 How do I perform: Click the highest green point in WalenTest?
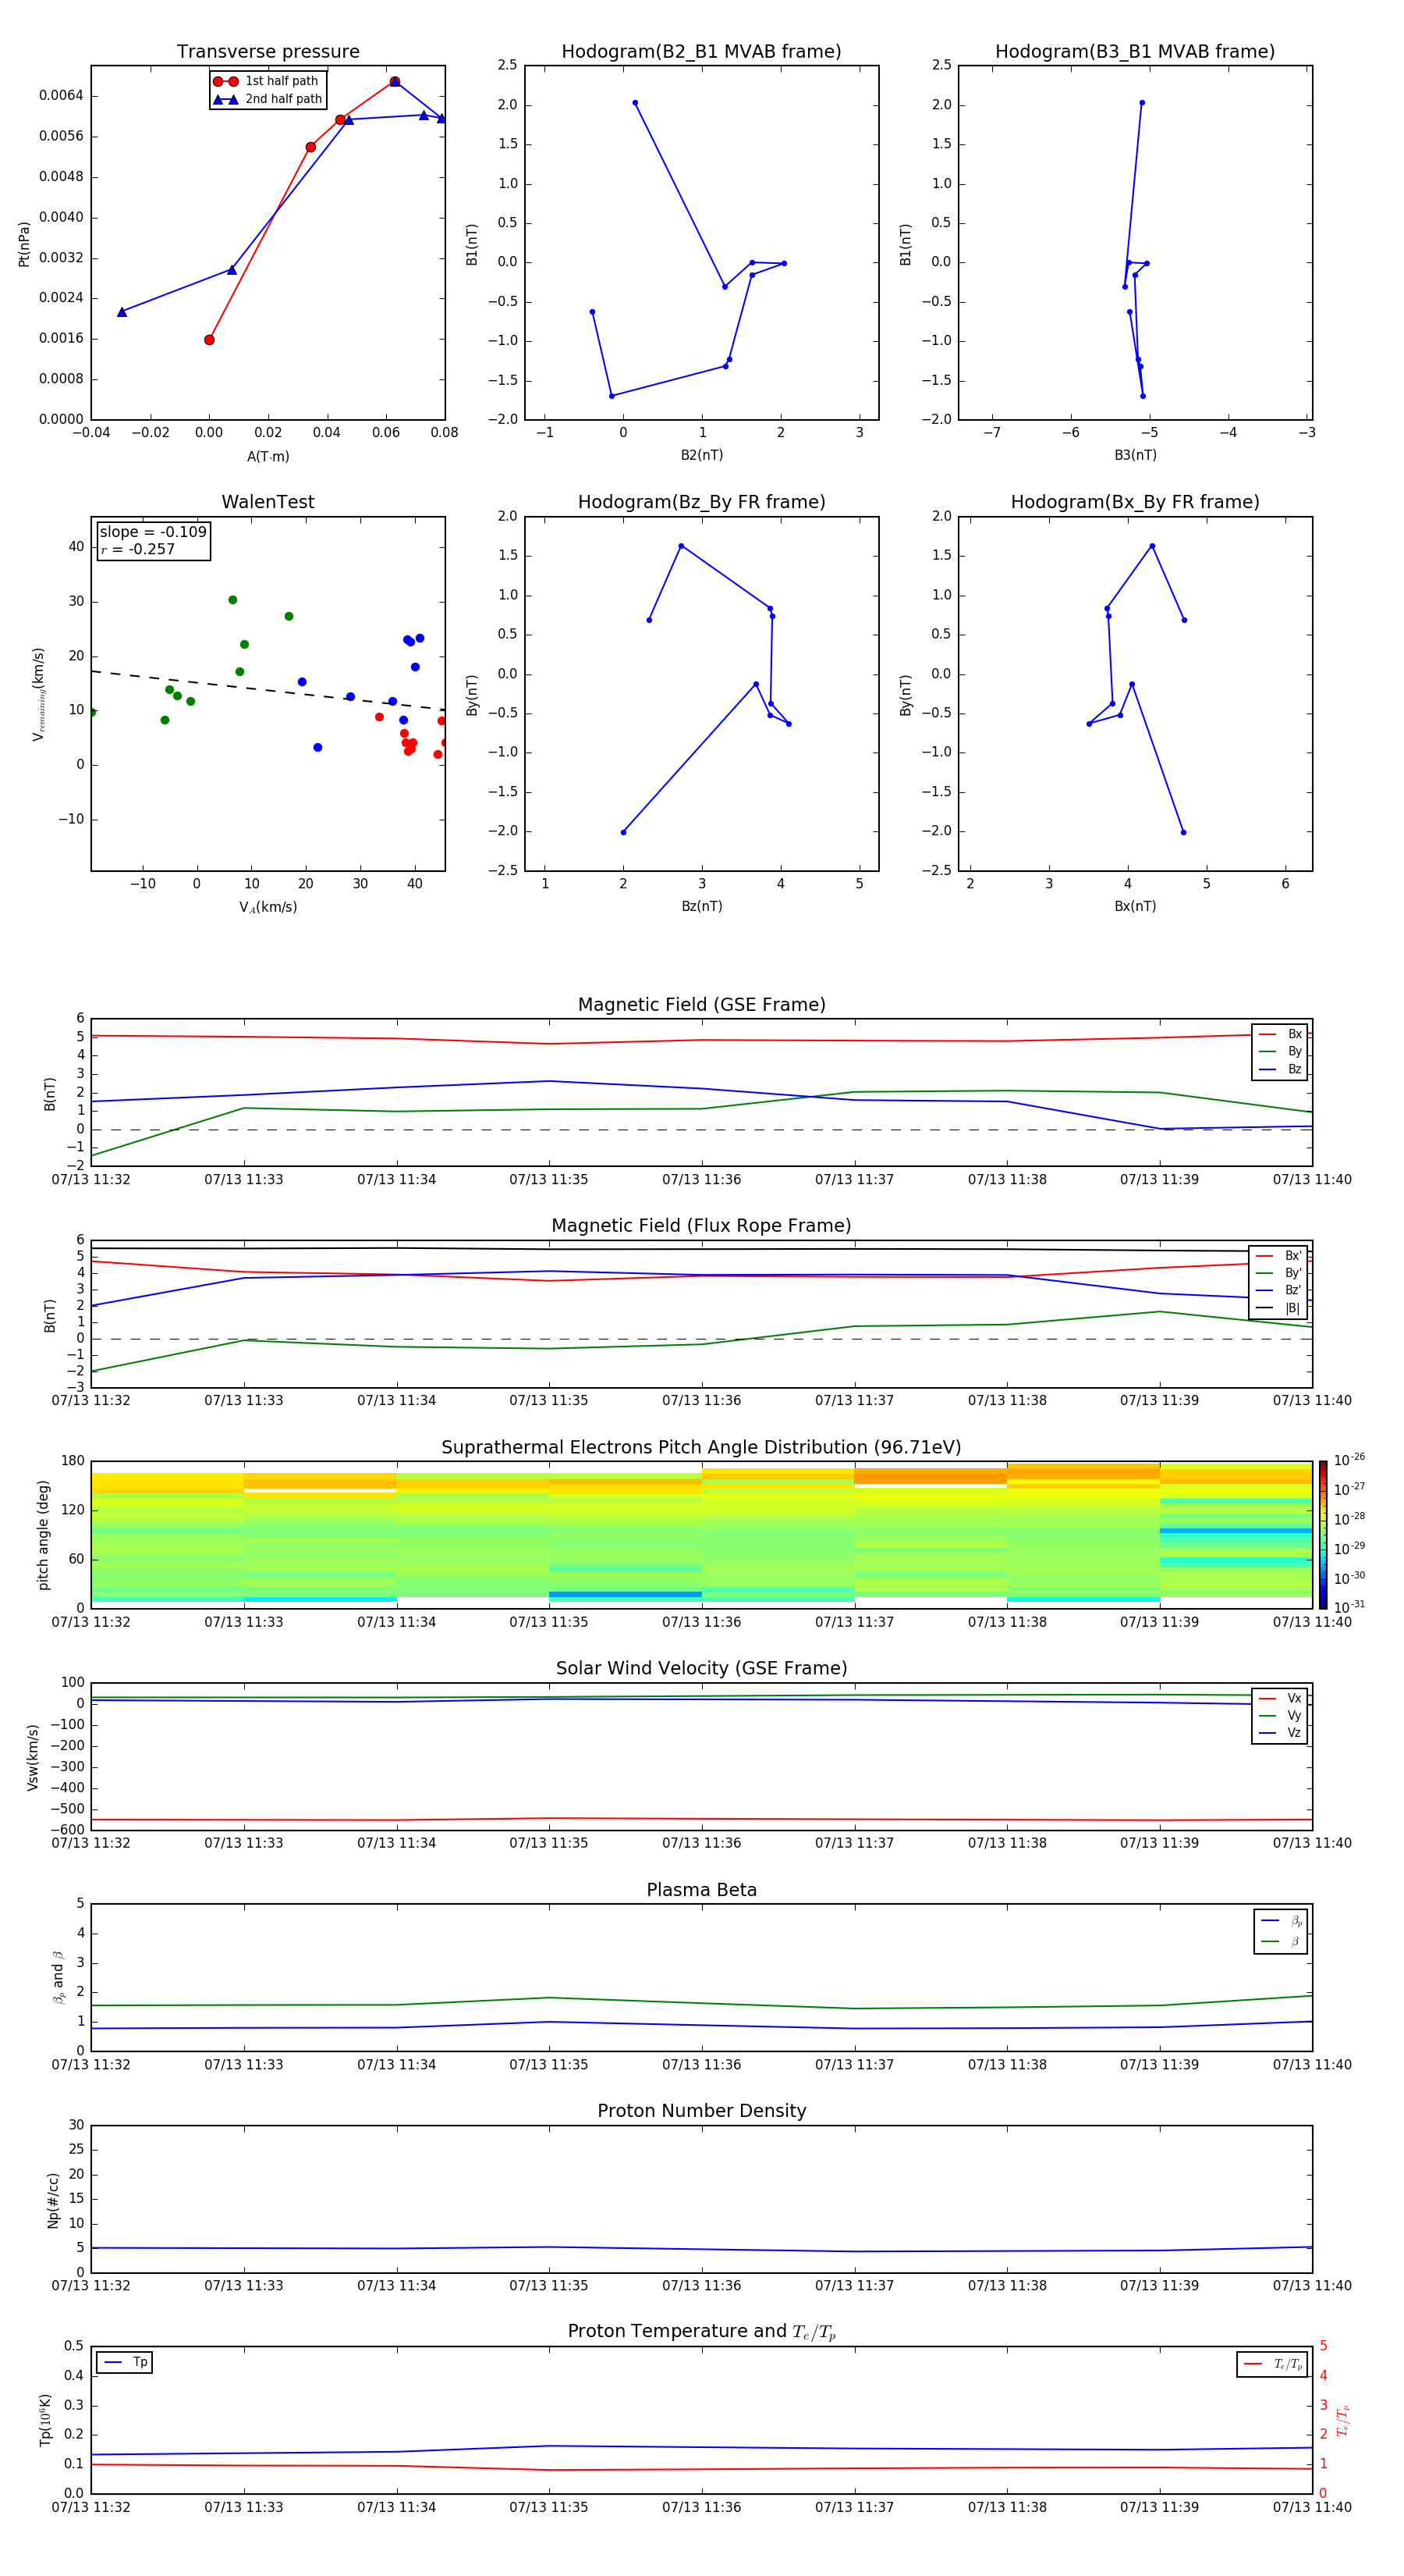click(233, 600)
